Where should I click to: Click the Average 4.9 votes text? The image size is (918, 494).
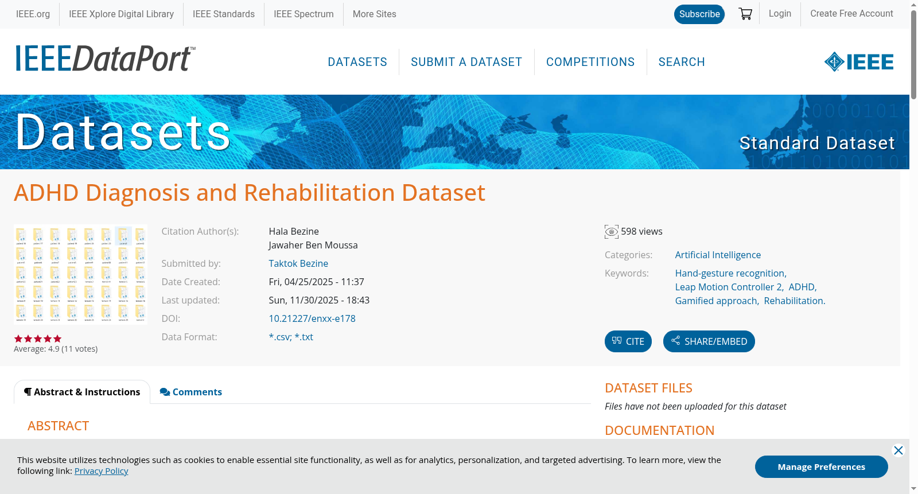pos(56,349)
